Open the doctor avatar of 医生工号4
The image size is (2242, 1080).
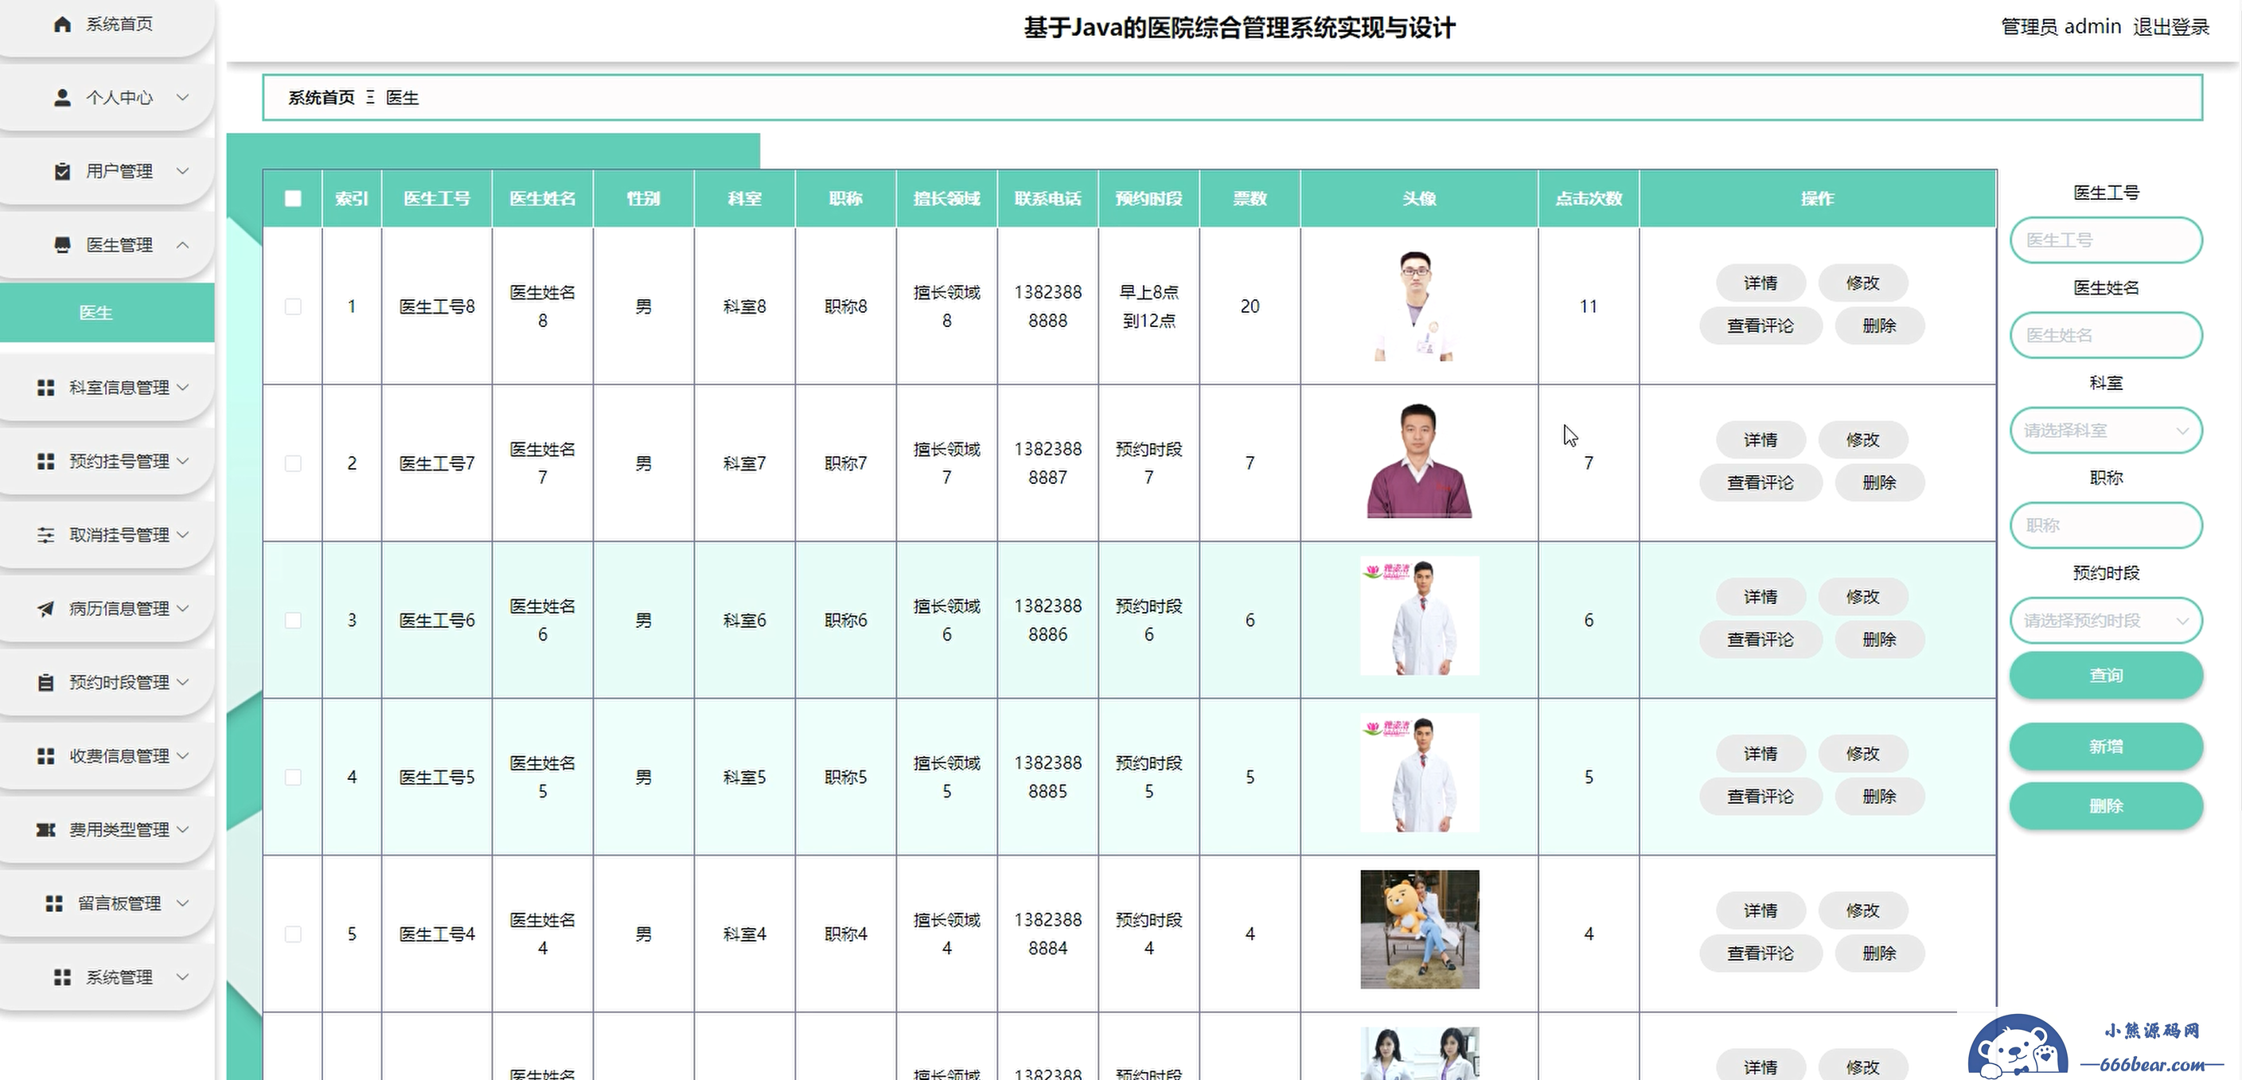tap(1418, 930)
